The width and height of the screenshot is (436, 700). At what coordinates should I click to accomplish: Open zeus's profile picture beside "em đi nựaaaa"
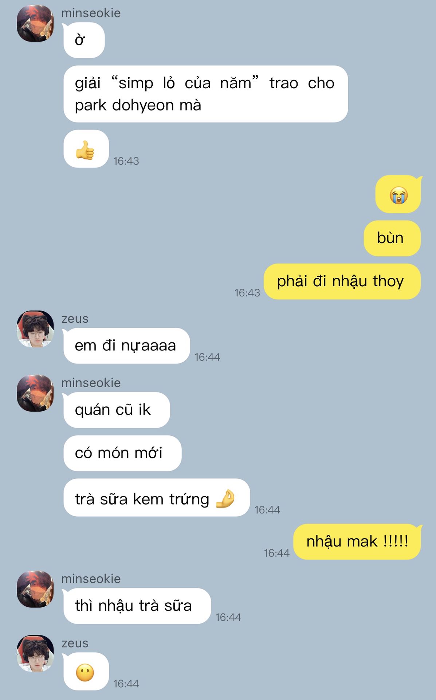pos(35,329)
